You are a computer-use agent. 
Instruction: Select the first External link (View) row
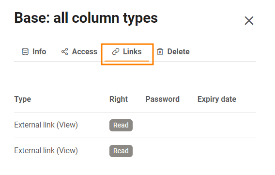click(x=135, y=125)
